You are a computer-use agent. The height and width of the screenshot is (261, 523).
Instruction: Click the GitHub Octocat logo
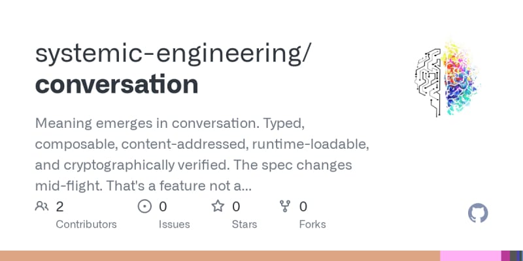[x=479, y=213]
